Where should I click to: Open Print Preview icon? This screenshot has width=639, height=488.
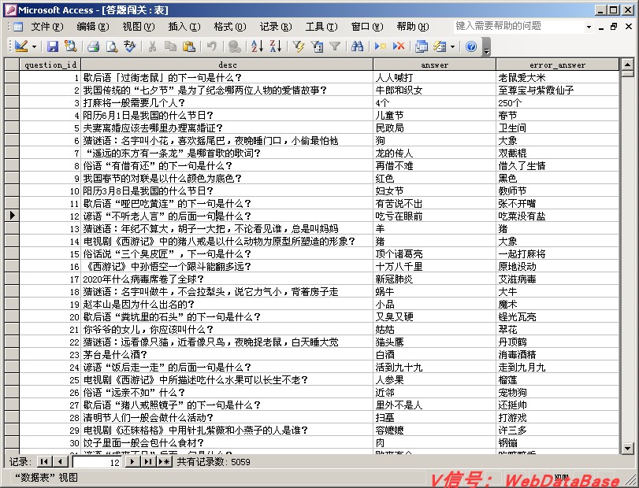pyautogui.click(x=111, y=46)
